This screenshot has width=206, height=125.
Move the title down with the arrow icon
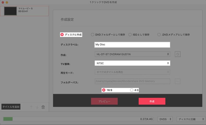(x=37, y=107)
